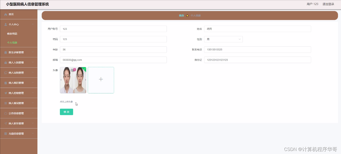Expand 病人药物管理 with its chevron
Image resolution: width=341 pixels, height=154 pixels.
[x=33, y=93]
